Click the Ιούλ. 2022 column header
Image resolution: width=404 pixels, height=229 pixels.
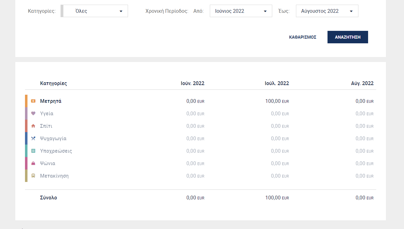click(x=277, y=83)
